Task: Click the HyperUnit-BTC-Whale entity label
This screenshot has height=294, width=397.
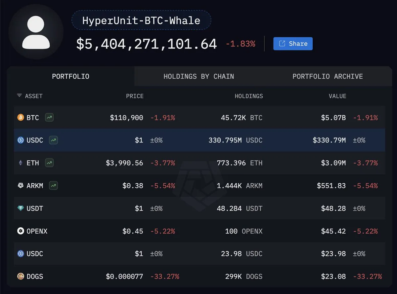Action: (141, 20)
